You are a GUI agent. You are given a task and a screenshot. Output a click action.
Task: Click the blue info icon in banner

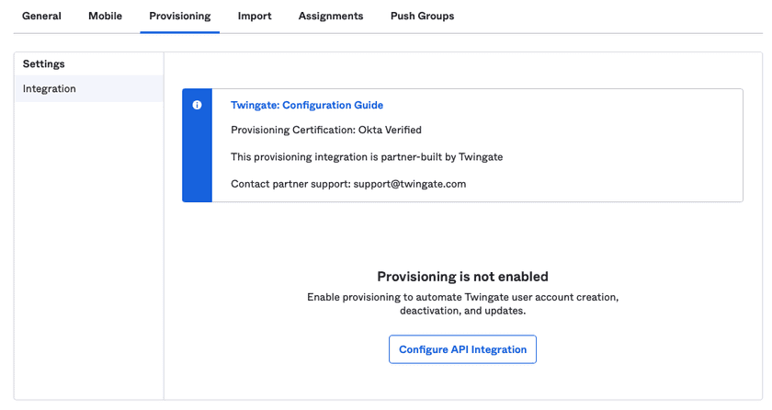[x=197, y=106]
